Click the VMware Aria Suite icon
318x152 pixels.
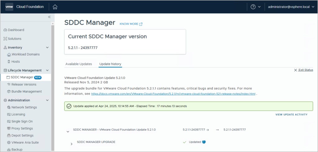[x=9, y=142]
